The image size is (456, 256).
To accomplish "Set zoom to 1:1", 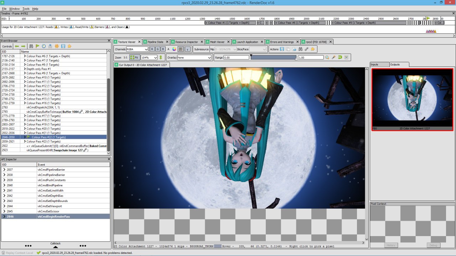I will [x=125, y=57].
